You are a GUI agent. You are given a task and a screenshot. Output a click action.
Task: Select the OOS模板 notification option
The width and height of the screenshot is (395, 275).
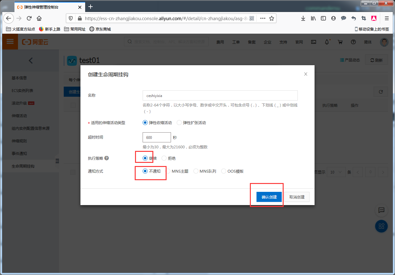coord(224,171)
